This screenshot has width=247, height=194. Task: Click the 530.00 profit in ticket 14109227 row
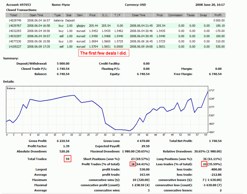tap(220, 47)
